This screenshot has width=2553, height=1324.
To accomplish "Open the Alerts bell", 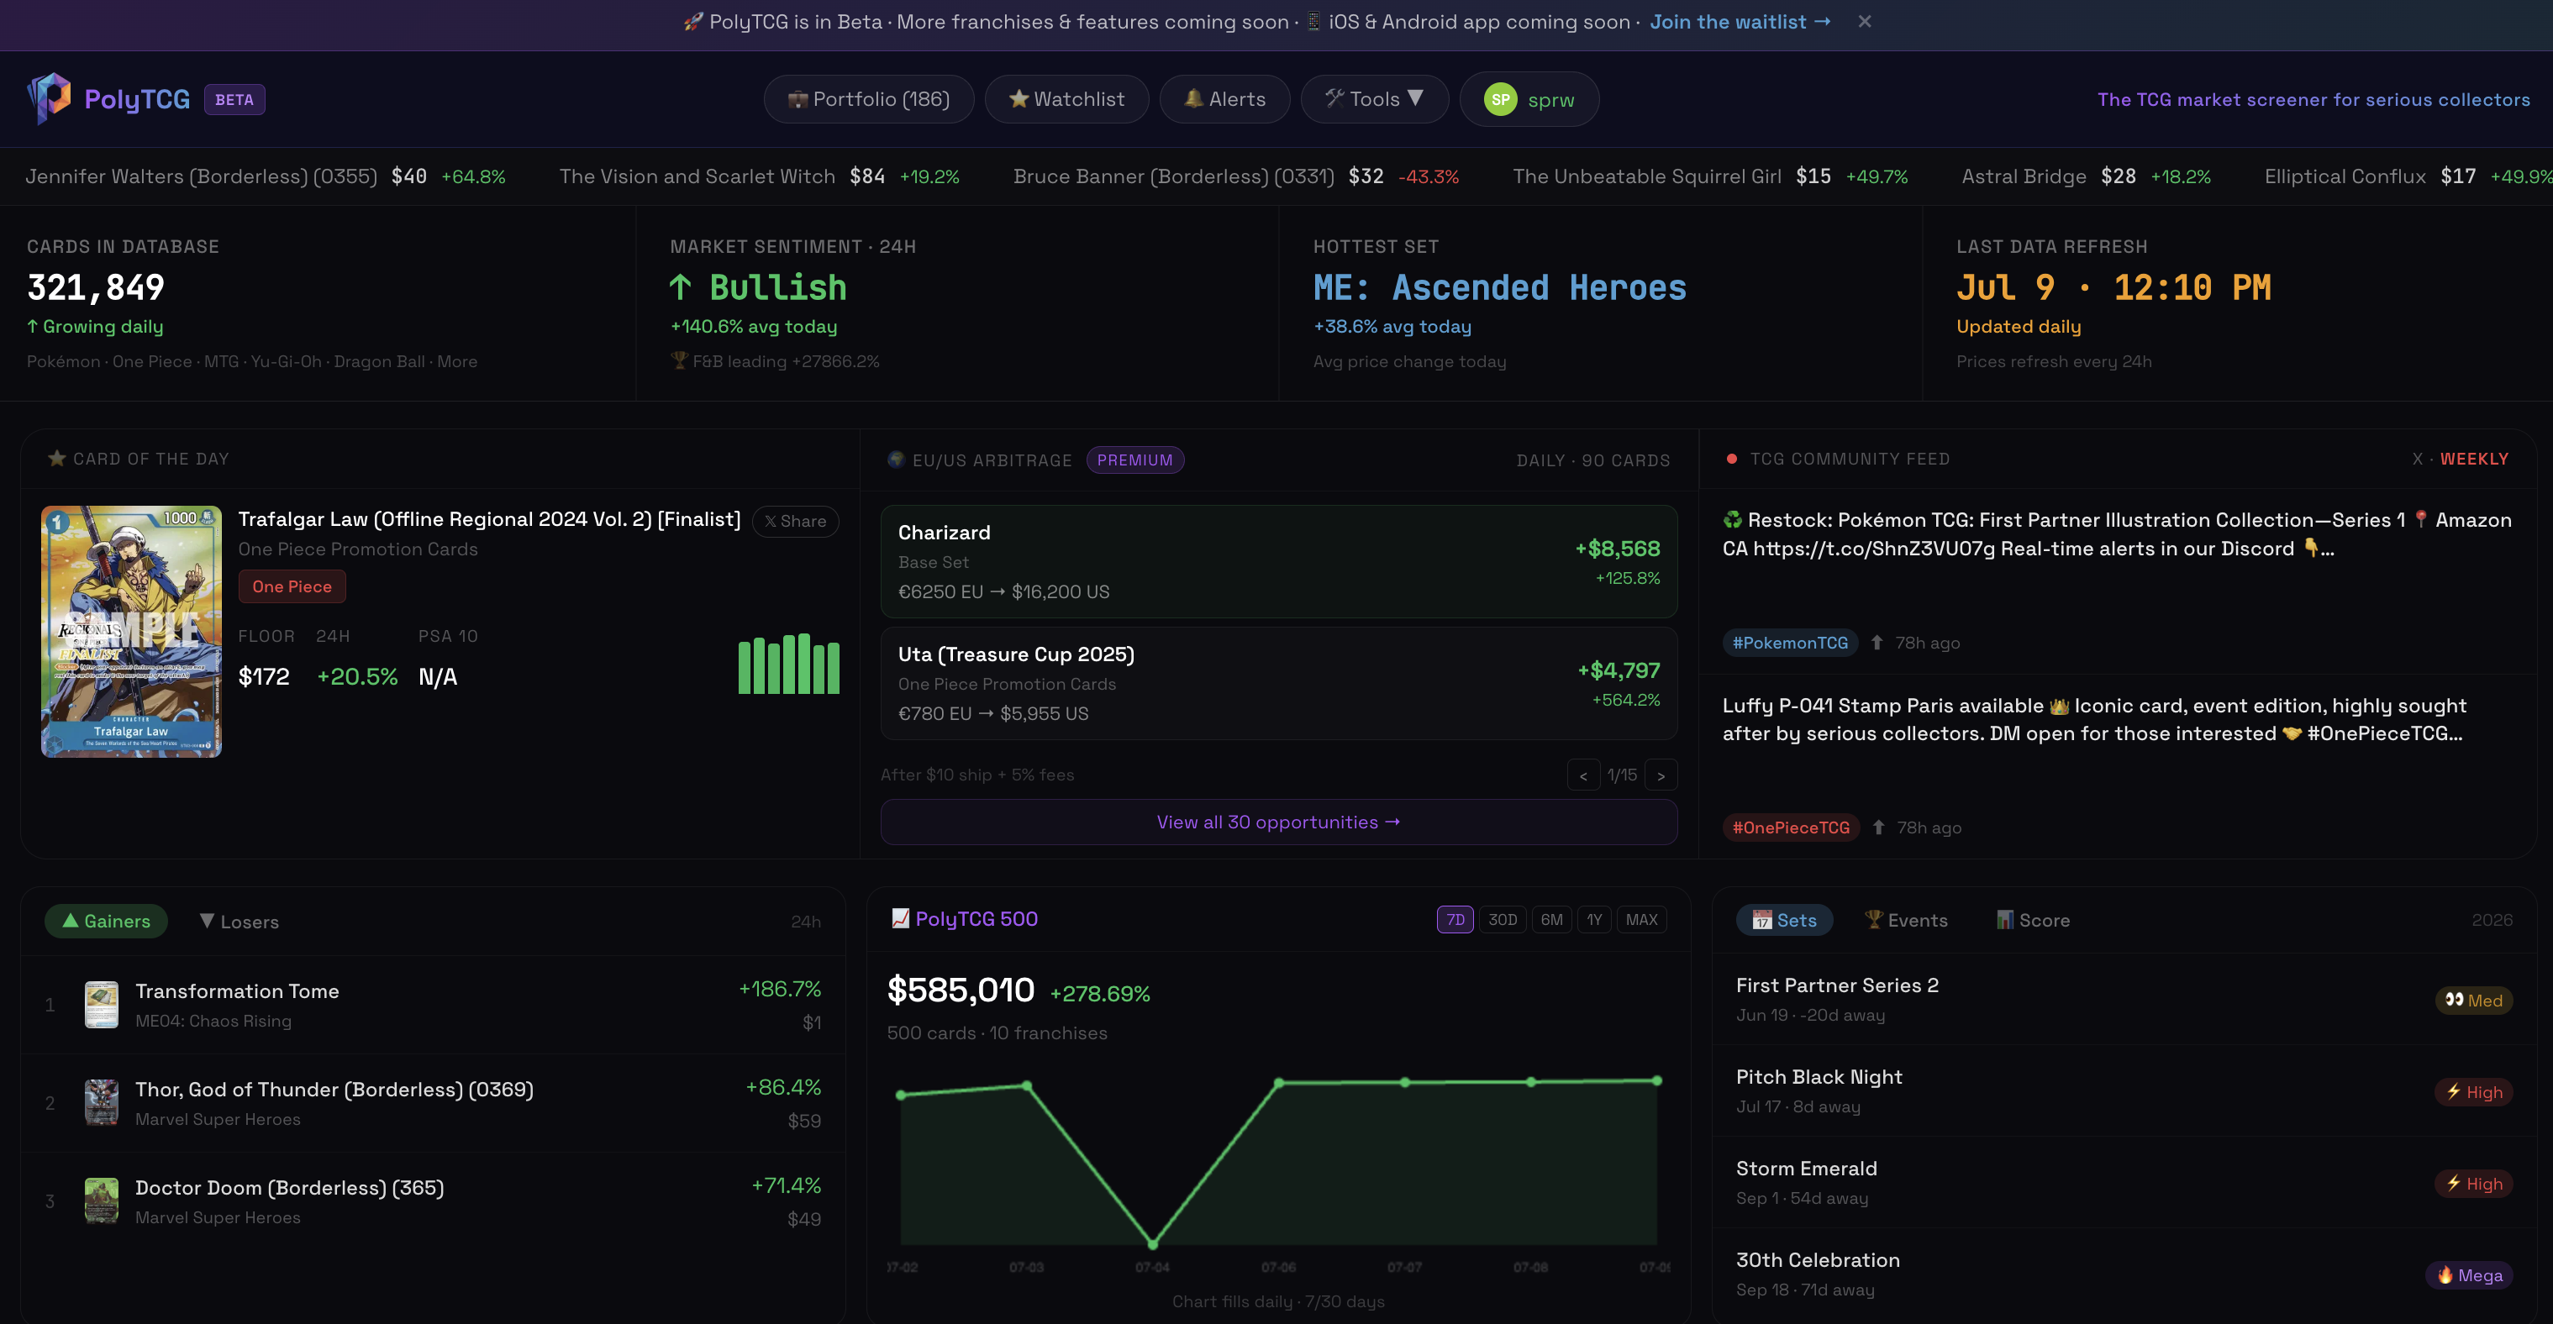I will (x=1225, y=99).
